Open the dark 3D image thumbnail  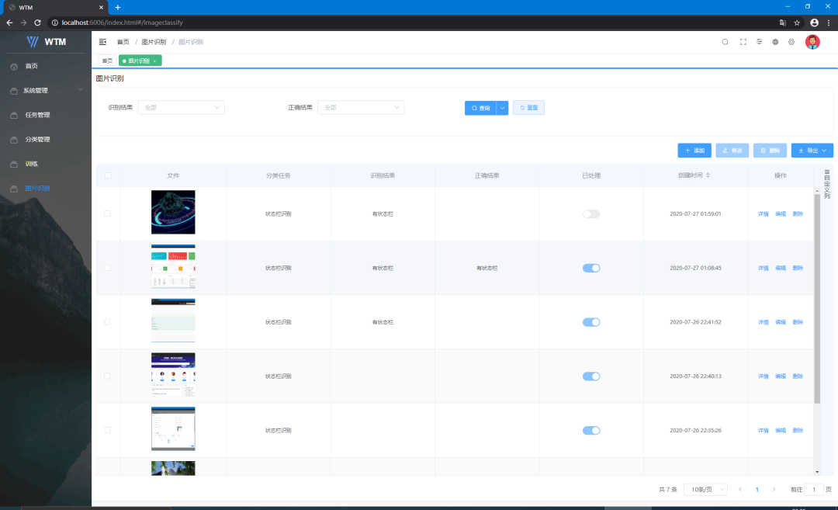tap(173, 212)
